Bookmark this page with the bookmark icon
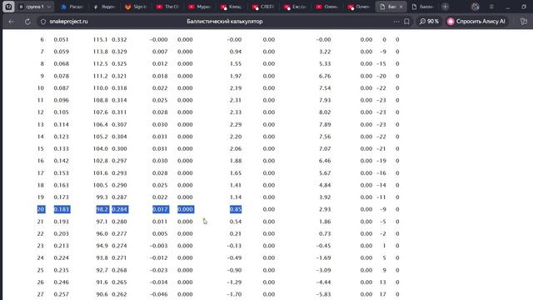 (x=407, y=22)
